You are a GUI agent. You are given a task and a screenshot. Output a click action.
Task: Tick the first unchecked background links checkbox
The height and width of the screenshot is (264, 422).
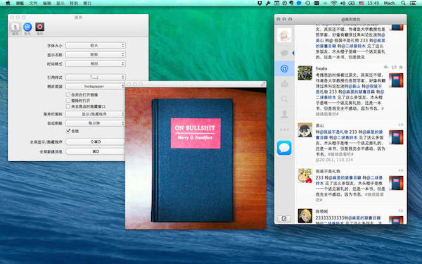[68, 95]
